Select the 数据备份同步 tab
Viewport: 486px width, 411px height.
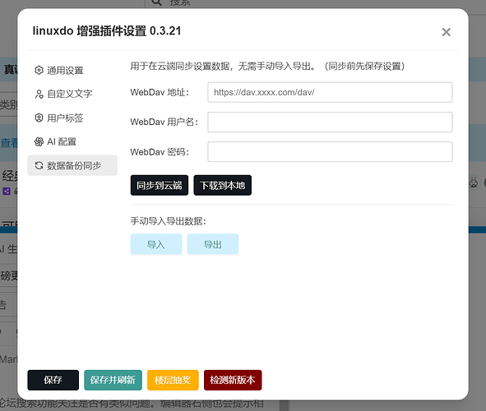[x=72, y=165]
